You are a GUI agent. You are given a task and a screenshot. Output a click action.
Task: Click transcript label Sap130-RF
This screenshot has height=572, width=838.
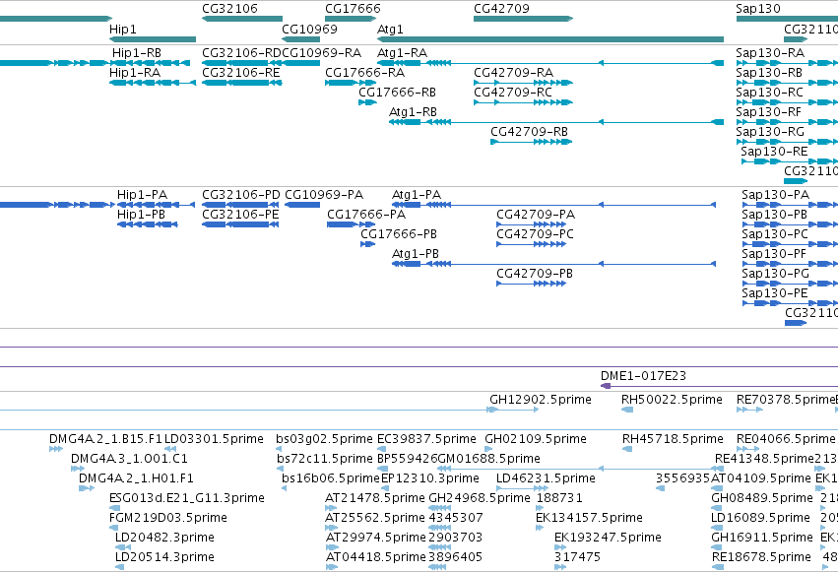[x=768, y=112]
